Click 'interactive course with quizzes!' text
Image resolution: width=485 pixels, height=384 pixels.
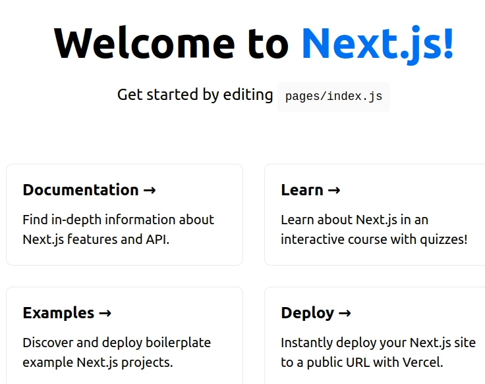[374, 239]
